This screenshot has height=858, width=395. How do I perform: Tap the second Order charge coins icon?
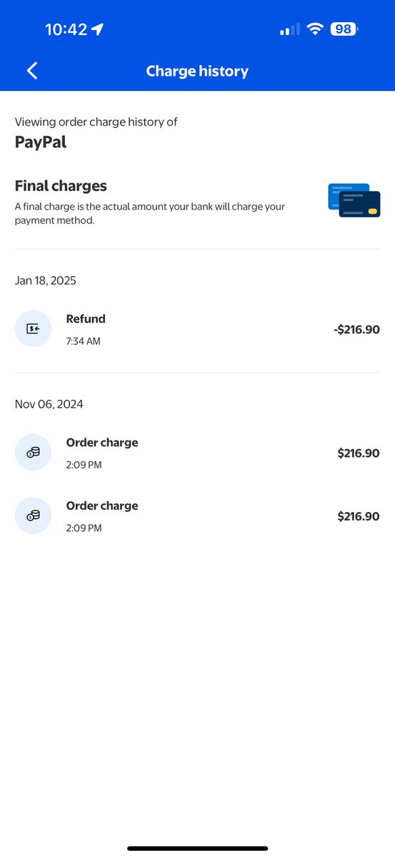point(33,516)
